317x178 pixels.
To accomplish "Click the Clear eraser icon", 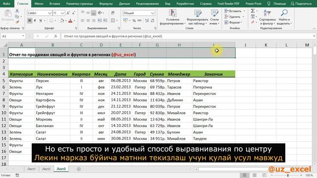I will point(253,22).
